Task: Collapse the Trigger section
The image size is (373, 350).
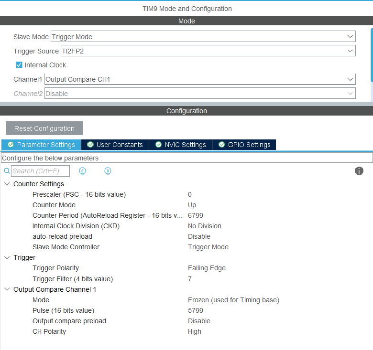Action: click(x=7, y=257)
